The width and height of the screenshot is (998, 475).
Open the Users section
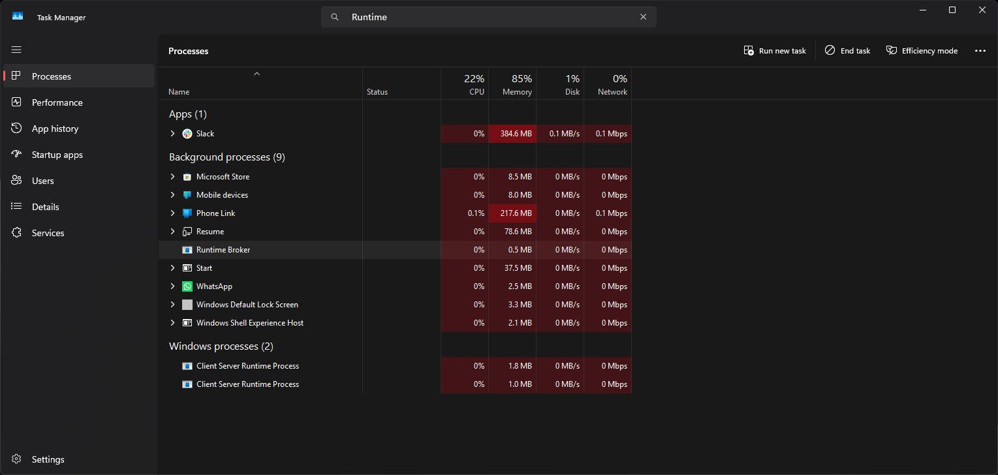coord(42,181)
